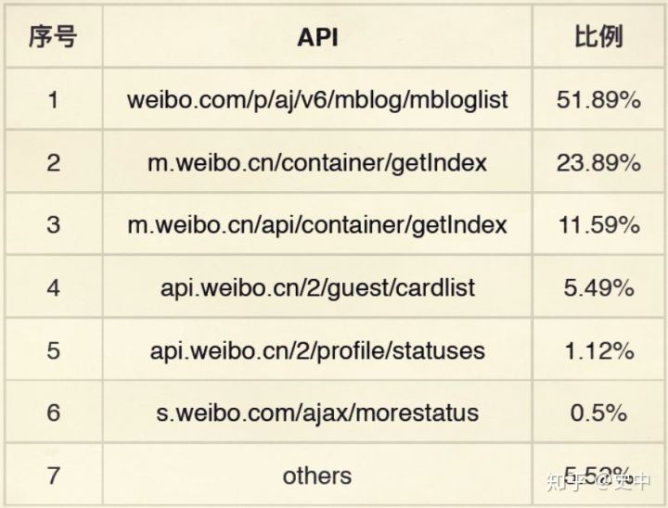Click the 51.89% ratio cell
Image resolution: width=668 pixels, height=508 pixels.
click(x=598, y=99)
